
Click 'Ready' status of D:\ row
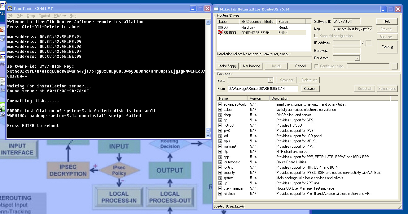pos(283,27)
